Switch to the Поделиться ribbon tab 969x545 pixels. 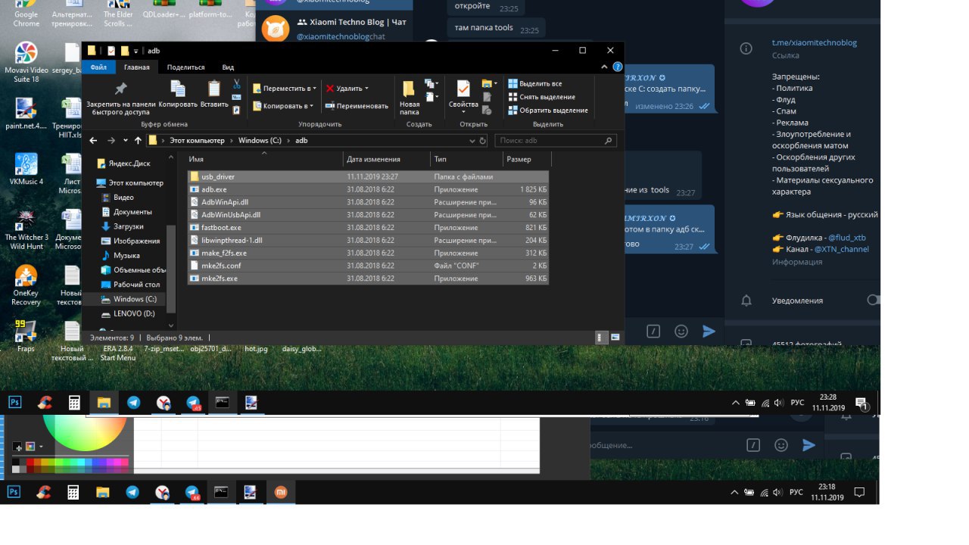186,67
